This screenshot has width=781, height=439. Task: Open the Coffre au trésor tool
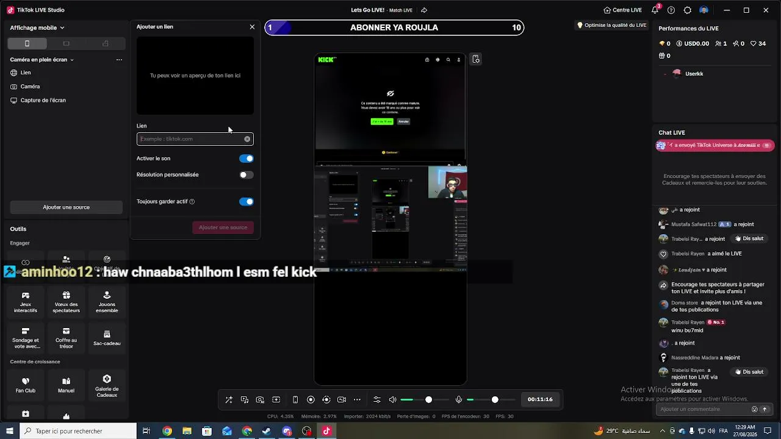(x=66, y=339)
